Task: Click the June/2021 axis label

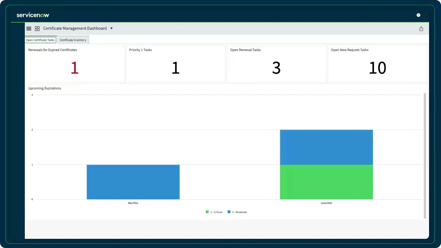Action: (326, 203)
